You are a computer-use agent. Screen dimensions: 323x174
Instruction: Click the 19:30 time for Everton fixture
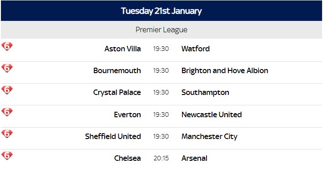coord(161,114)
